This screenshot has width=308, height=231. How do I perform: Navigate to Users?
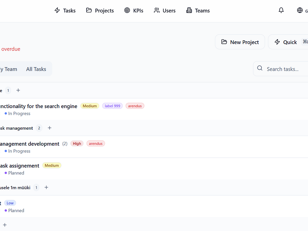tap(164, 10)
